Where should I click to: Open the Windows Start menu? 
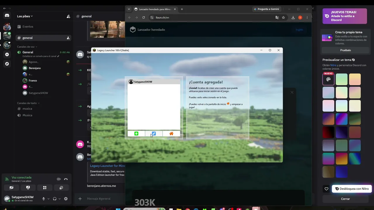click(118, 209)
